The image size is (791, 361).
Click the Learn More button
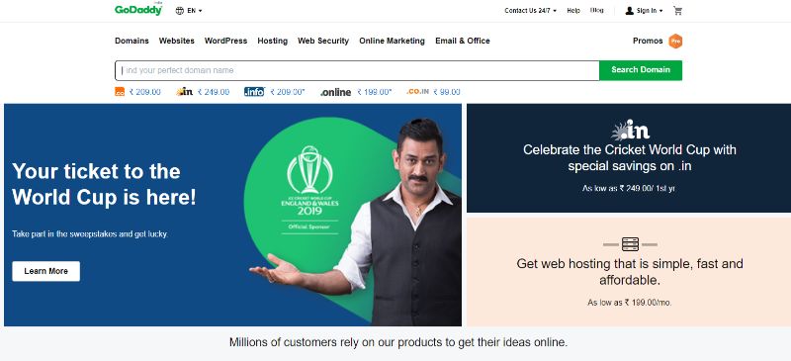click(x=45, y=271)
